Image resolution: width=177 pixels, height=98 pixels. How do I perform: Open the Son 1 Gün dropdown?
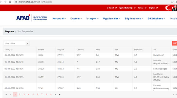[x=17, y=43]
